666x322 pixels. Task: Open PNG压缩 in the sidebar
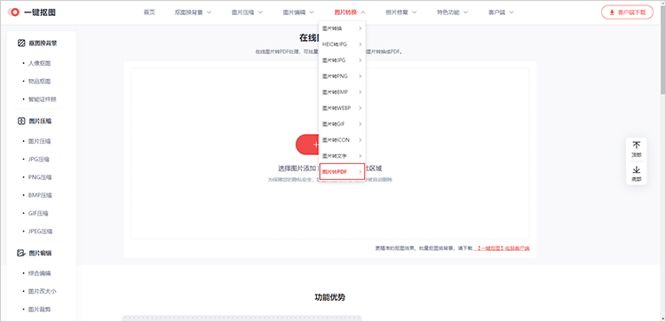pos(39,177)
